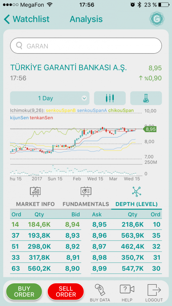
Task: Select ask price 8,98
Action: pyautogui.click(x=99, y=258)
